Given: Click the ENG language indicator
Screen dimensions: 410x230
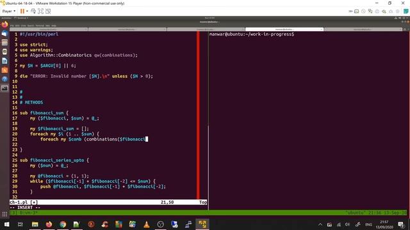Looking at the screenshot, I should tap(369, 224).
